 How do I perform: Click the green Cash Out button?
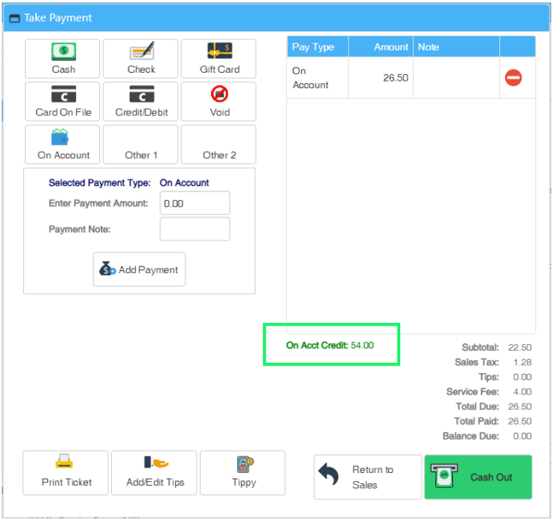pos(478,477)
